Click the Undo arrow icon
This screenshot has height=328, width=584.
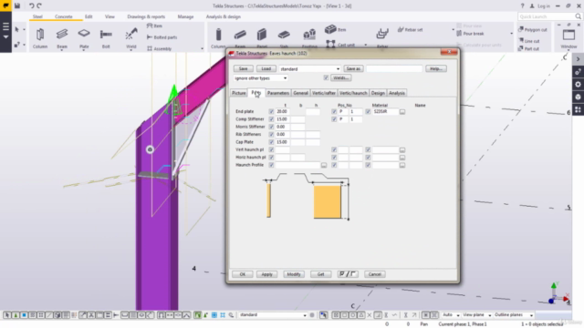pos(31,5)
